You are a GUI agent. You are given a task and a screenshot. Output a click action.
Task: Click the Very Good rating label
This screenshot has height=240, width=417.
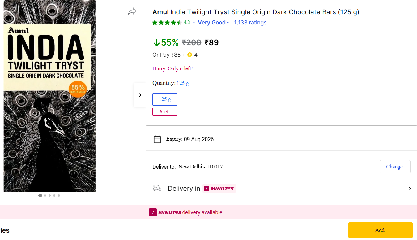tap(212, 23)
